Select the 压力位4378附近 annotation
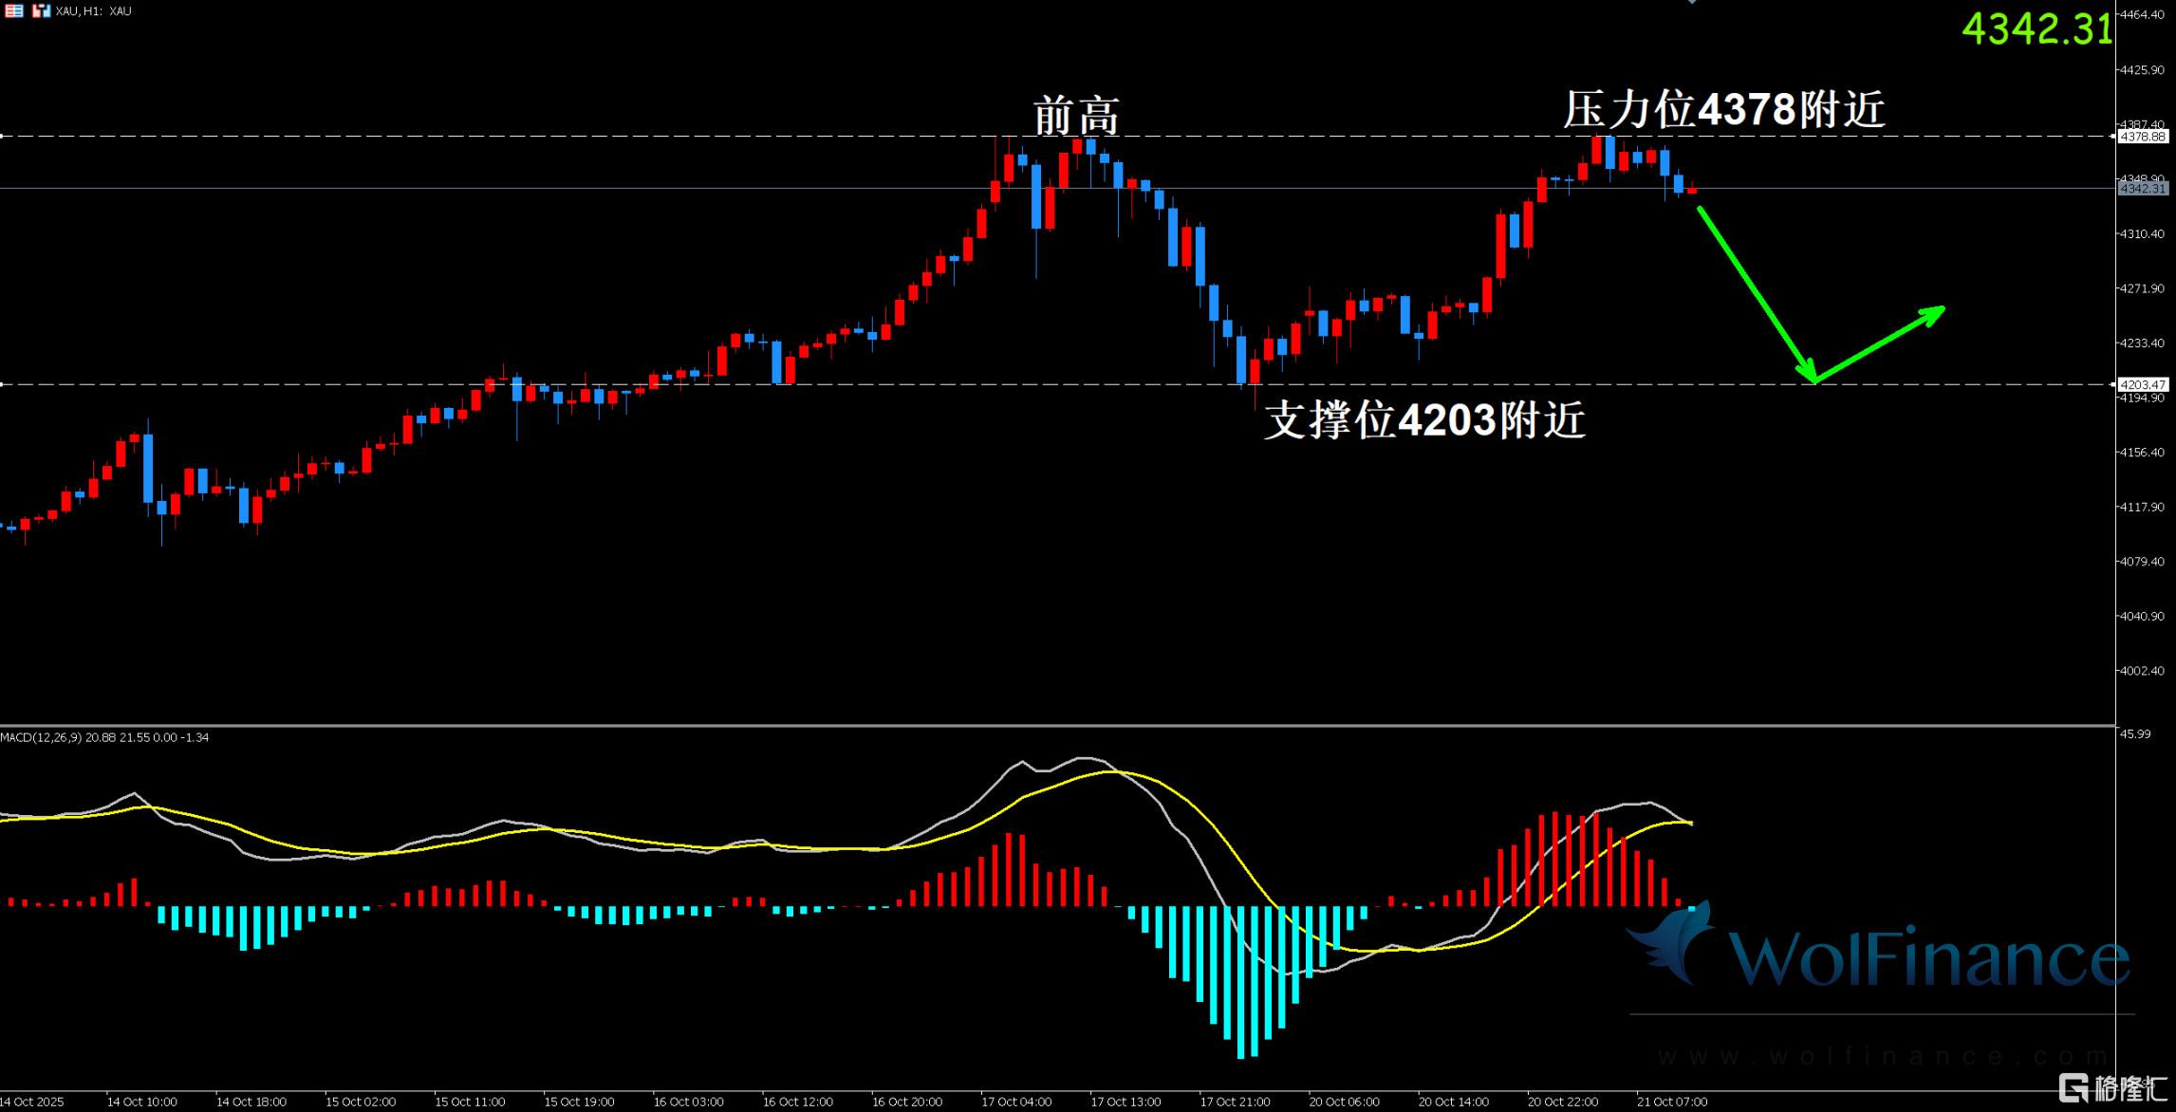The width and height of the screenshot is (2176, 1112). [1723, 110]
